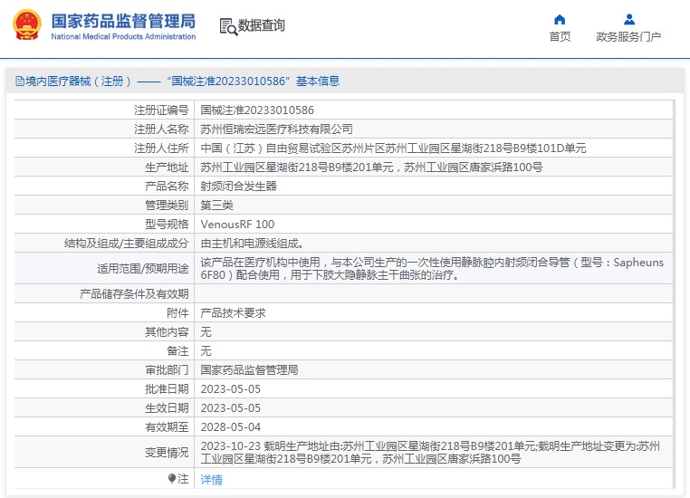Click management category 第三类
Screen dimensions: 690x498
tap(216, 205)
